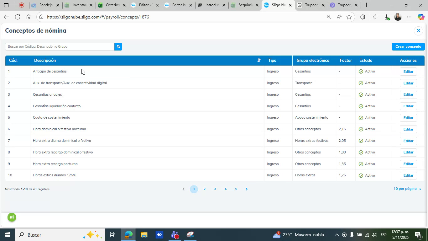Click the Windows taskbar search box
Screen dimensions: 428x241
pos(60,235)
